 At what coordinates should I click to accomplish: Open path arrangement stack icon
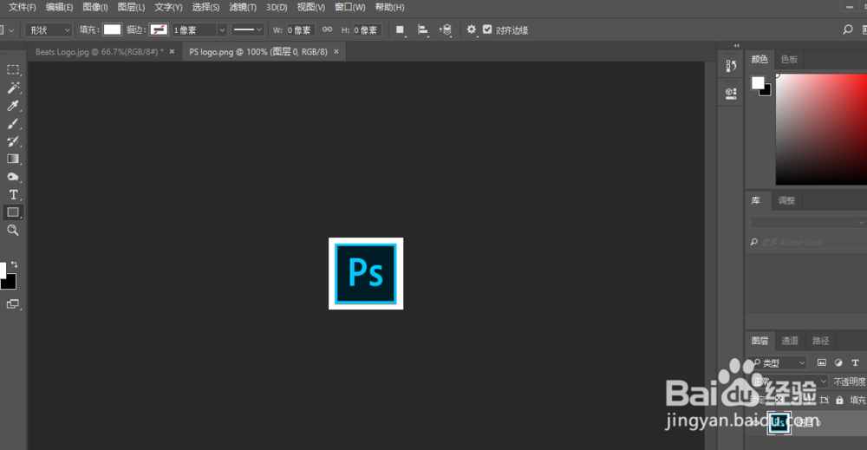[446, 29]
